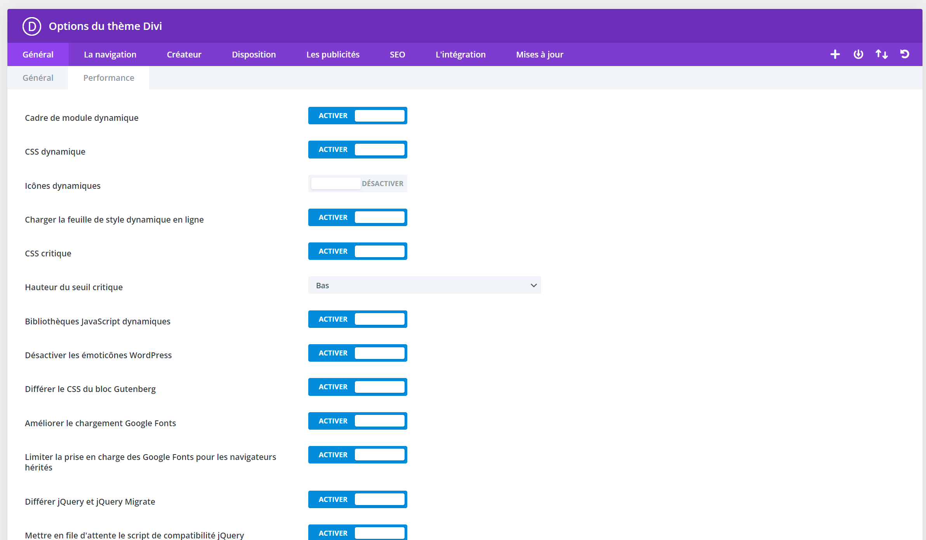This screenshot has height=540, width=926.
Task: Toggle CSS dynamique switch
Action: (358, 150)
